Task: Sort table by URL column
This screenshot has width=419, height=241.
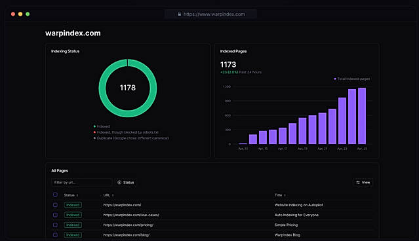Action: 108,195
